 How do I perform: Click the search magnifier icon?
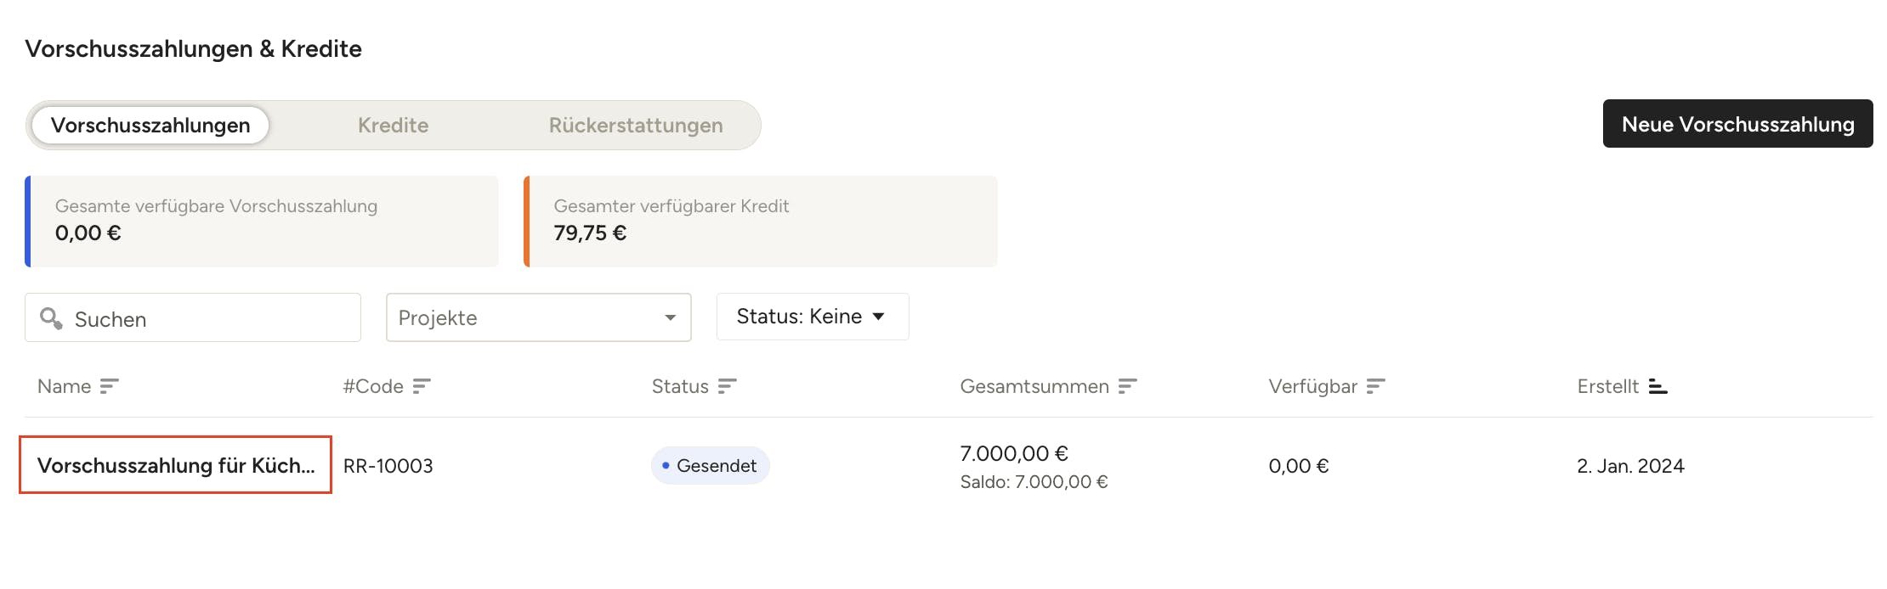51,318
